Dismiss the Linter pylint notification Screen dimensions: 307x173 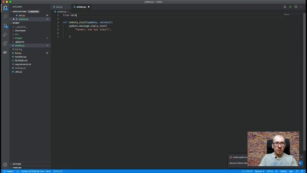(301, 157)
